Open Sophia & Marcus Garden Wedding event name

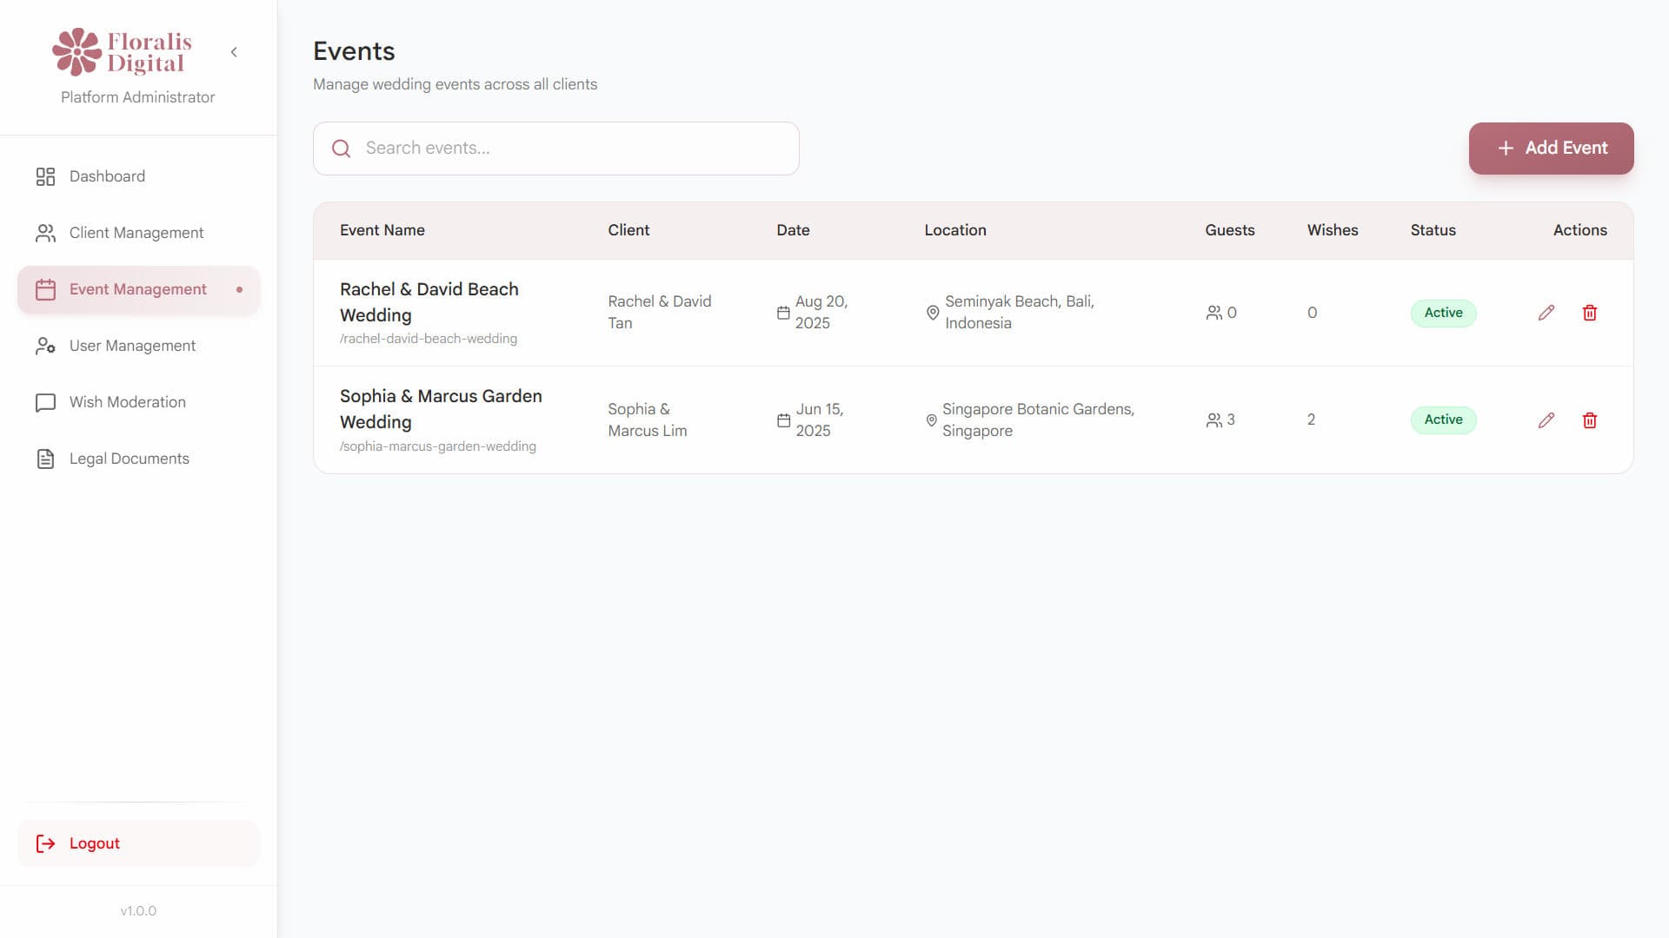pos(441,409)
